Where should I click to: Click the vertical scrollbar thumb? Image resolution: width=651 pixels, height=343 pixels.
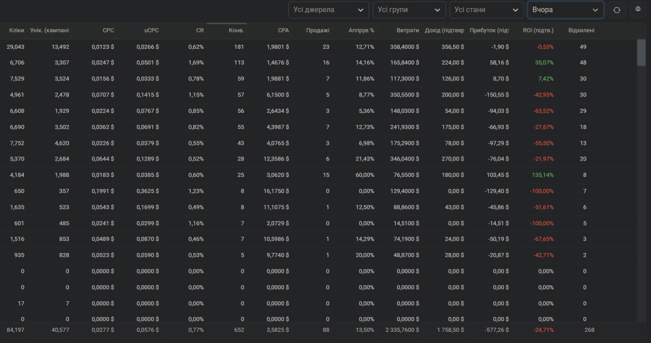tap(641, 52)
